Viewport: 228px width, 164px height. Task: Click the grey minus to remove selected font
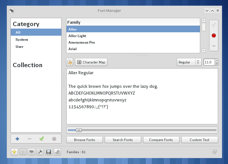(214, 46)
